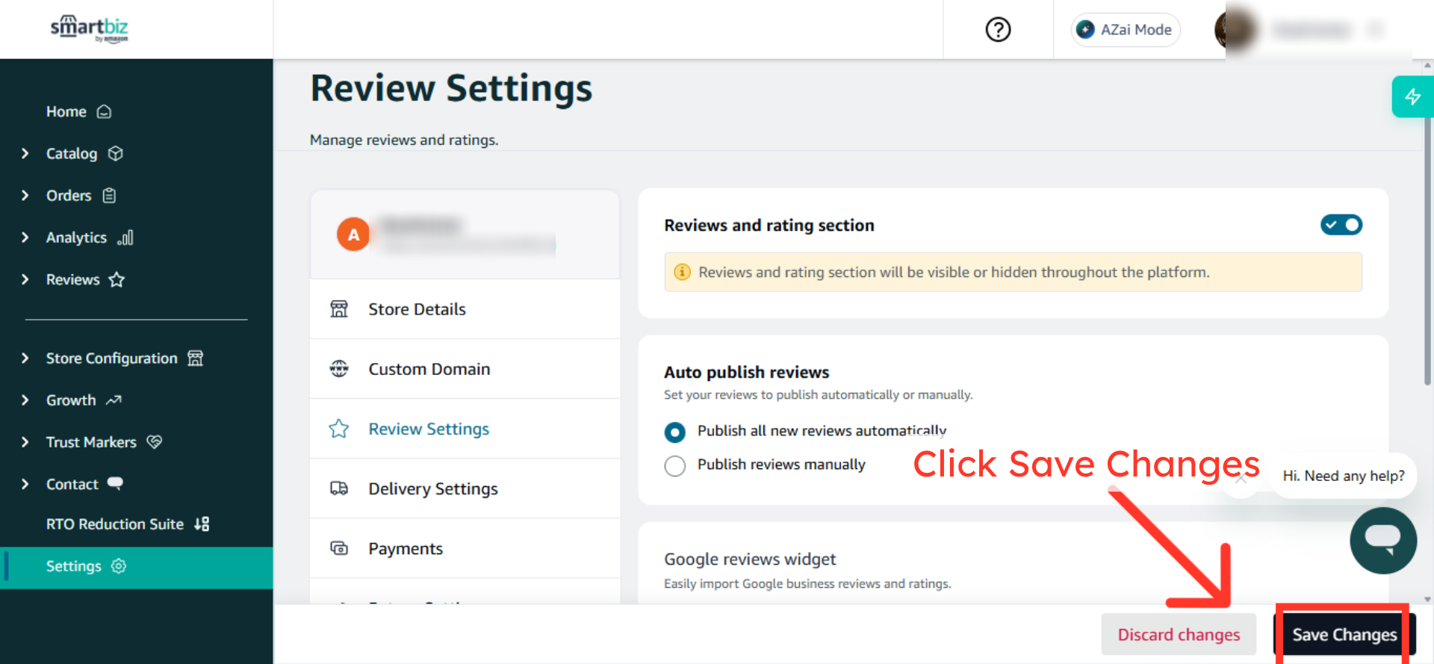Click the Analytics bar chart icon
This screenshot has height=664, width=1434.
(125, 238)
